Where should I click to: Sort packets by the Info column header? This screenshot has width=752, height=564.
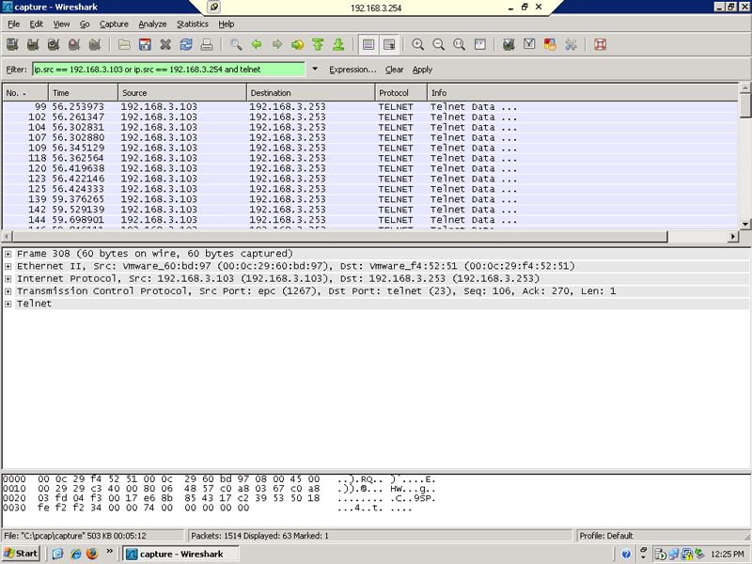click(x=583, y=92)
